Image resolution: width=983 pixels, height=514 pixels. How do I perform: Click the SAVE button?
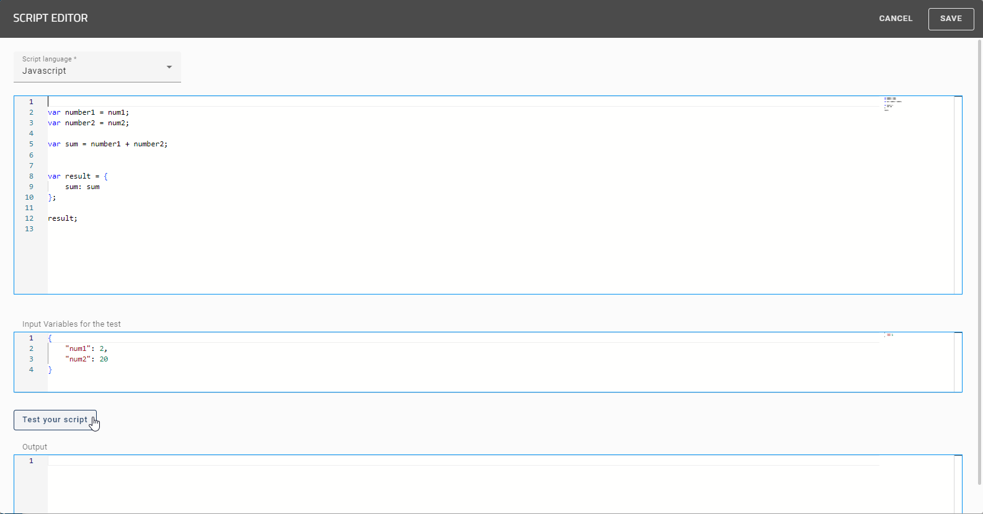951,19
